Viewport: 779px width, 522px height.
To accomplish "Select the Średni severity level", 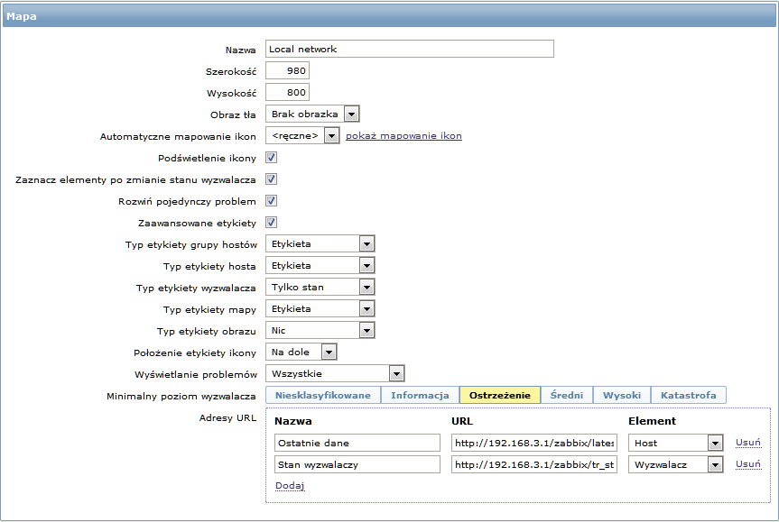I will click(566, 395).
